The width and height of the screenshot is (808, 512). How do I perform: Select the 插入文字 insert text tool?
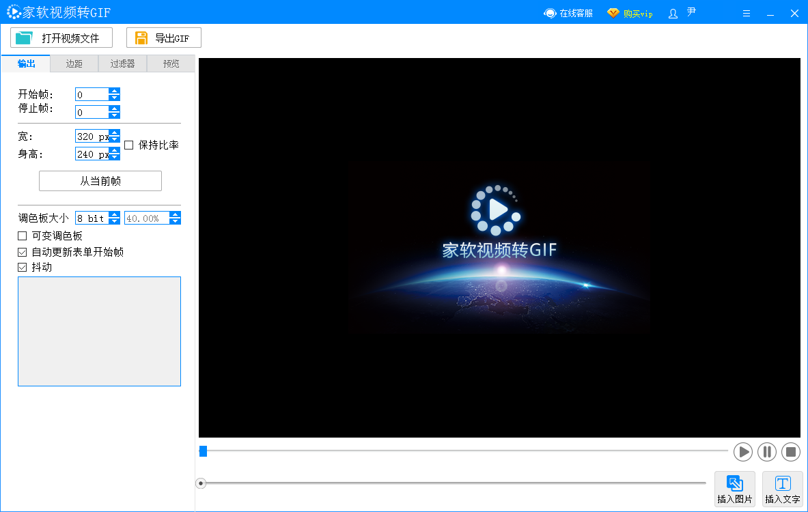click(x=783, y=489)
